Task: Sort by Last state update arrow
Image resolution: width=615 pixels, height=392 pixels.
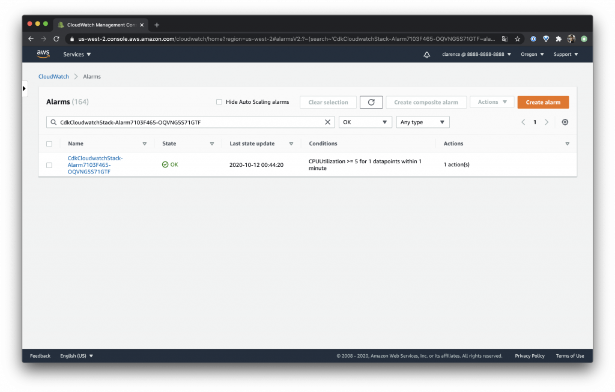Action: coord(291,144)
